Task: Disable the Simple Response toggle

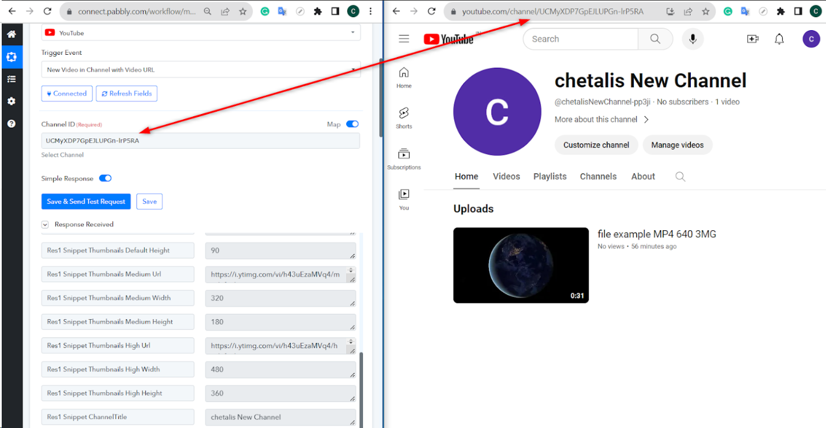Action: pyautogui.click(x=105, y=178)
